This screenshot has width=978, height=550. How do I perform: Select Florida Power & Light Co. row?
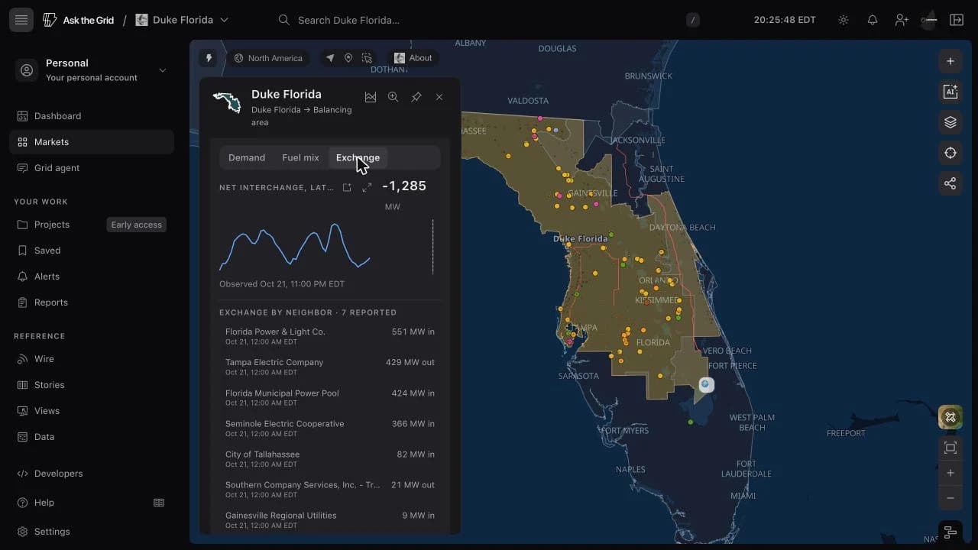(x=329, y=336)
